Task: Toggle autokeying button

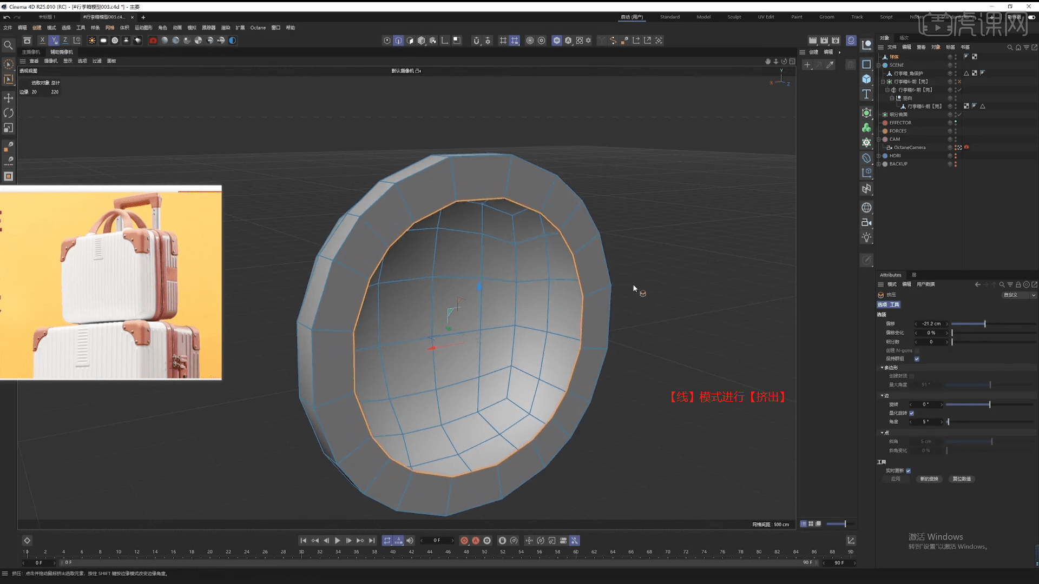Action: 476,540
